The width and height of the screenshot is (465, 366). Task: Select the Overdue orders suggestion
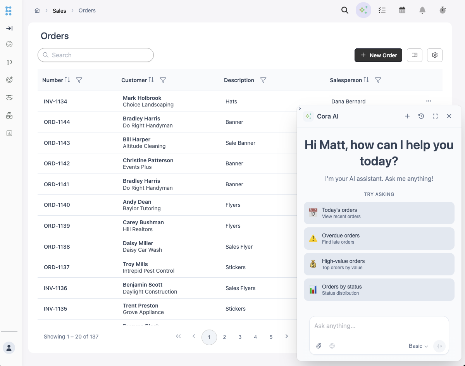[379, 239]
